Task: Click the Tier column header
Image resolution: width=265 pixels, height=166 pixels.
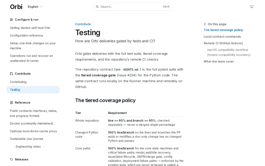Action: [x=78, y=113]
